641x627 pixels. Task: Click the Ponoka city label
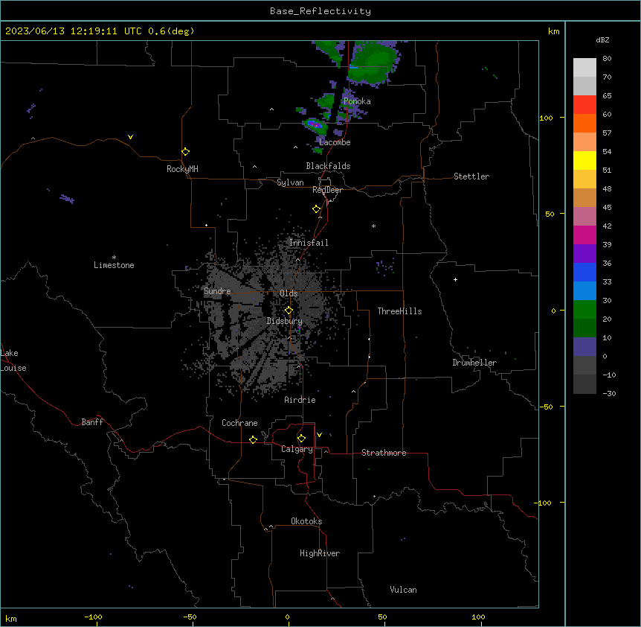point(357,101)
